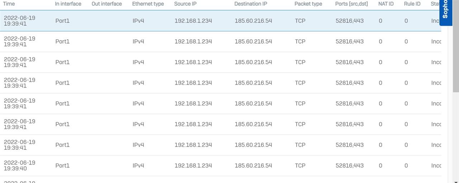Click the Destination IP column header
This screenshot has height=183, width=459.
coord(251,4)
